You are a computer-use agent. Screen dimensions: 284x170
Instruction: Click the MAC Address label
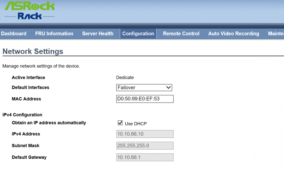[26, 99]
